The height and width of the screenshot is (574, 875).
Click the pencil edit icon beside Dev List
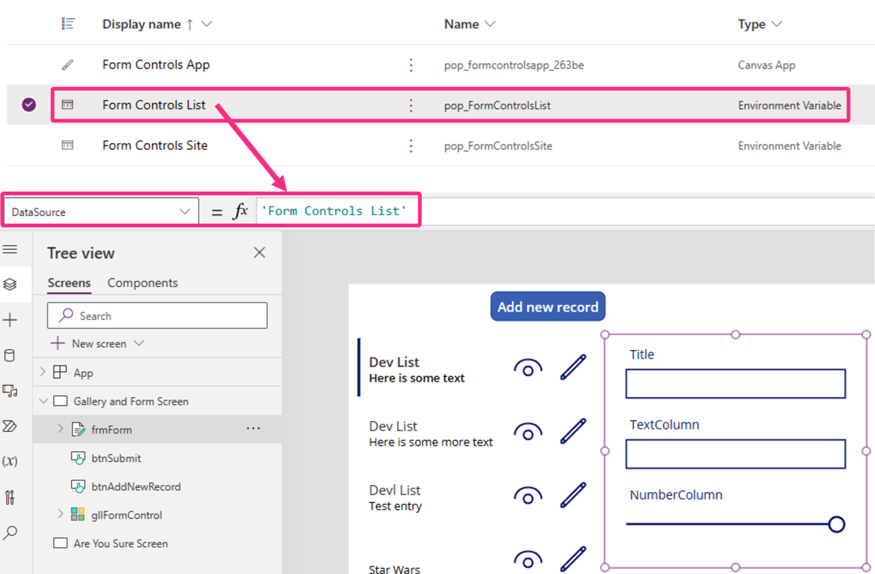(573, 367)
